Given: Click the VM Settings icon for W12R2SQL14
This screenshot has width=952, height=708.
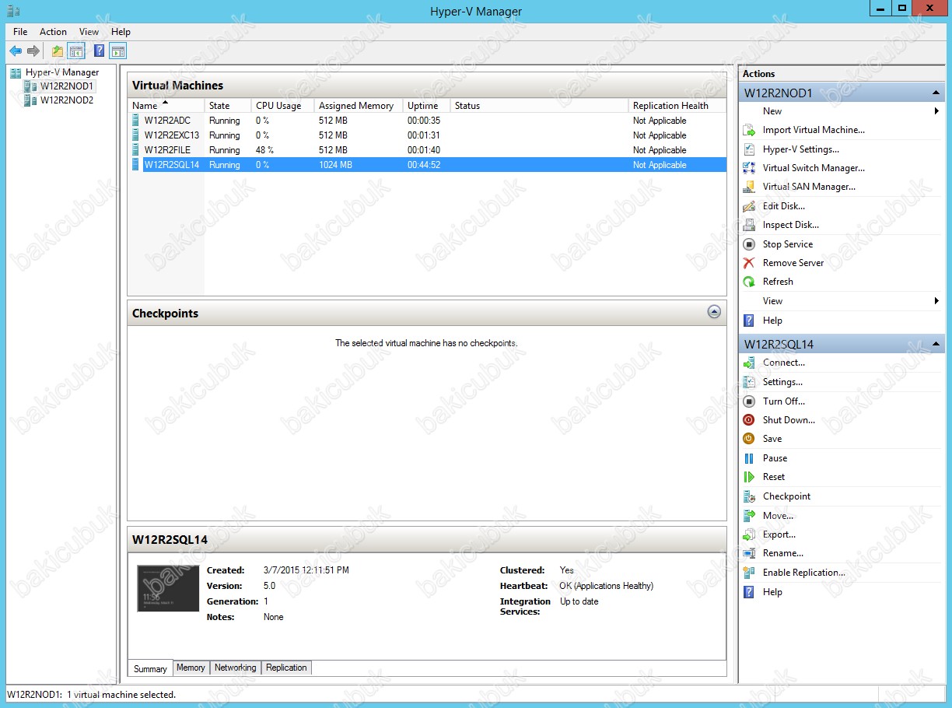Looking at the screenshot, I should (749, 382).
